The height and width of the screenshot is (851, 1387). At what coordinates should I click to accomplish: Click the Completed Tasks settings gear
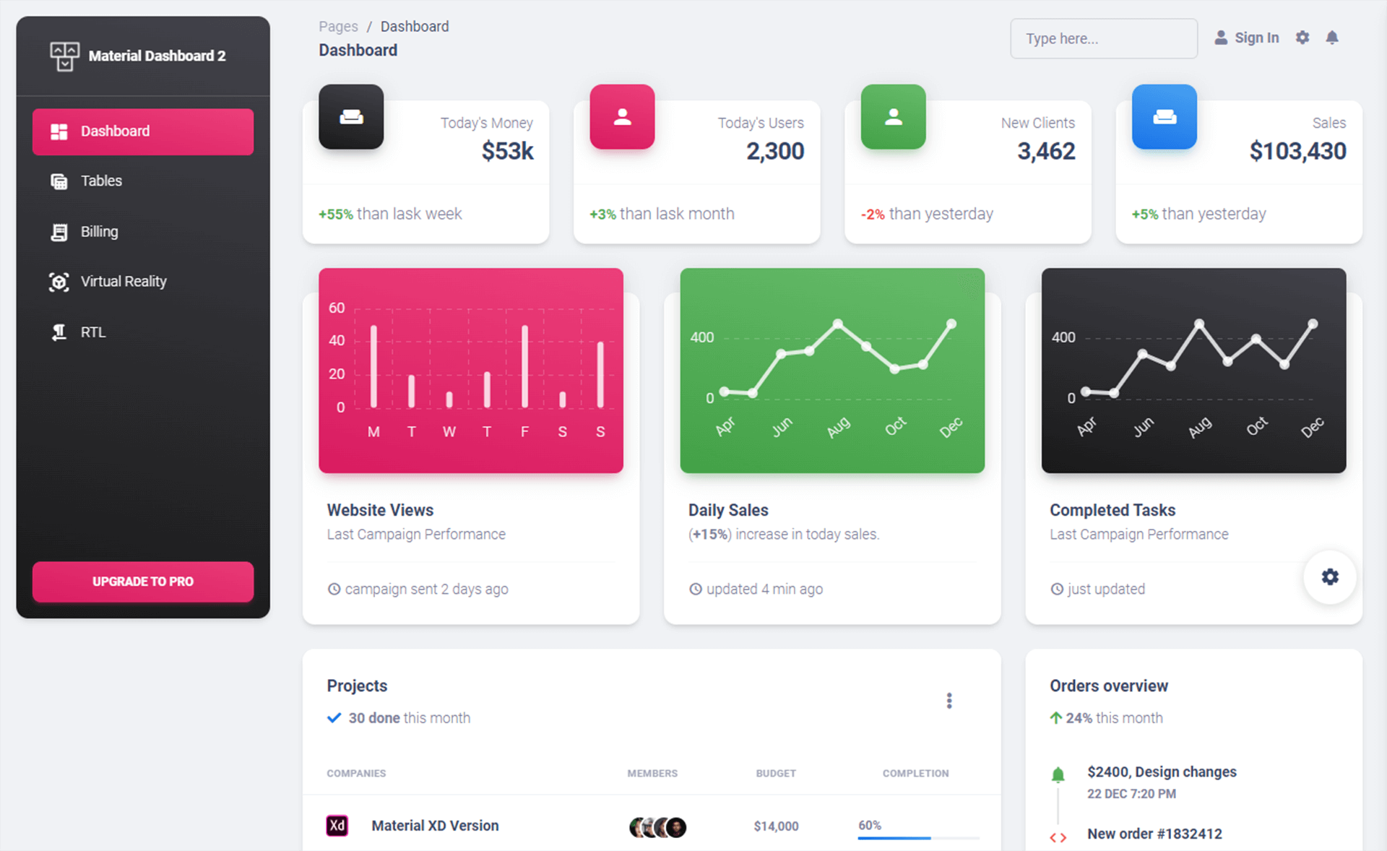(x=1329, y=576)
